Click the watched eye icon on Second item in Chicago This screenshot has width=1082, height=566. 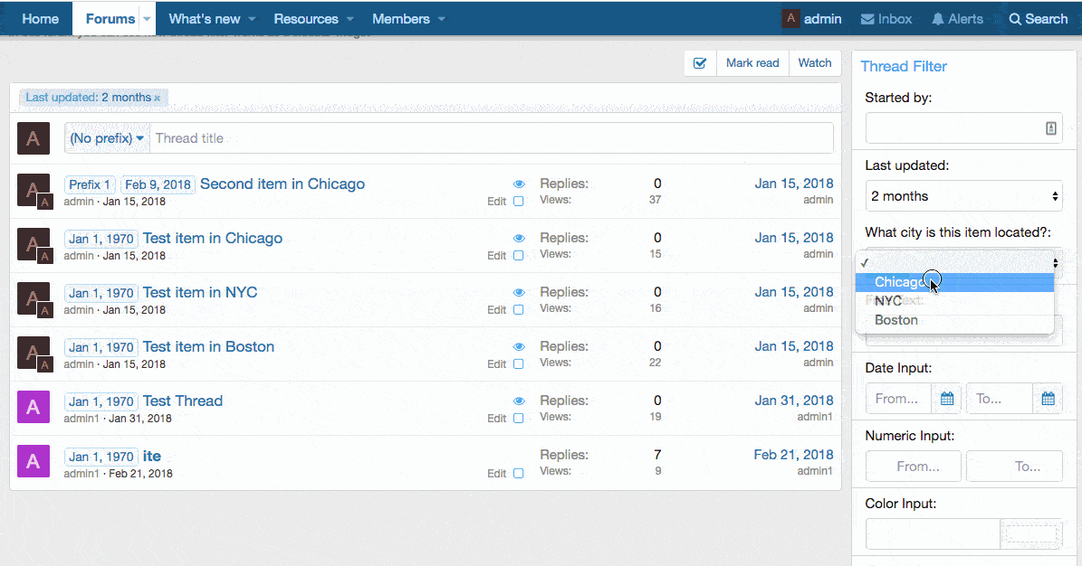click(x=519, y=184)
